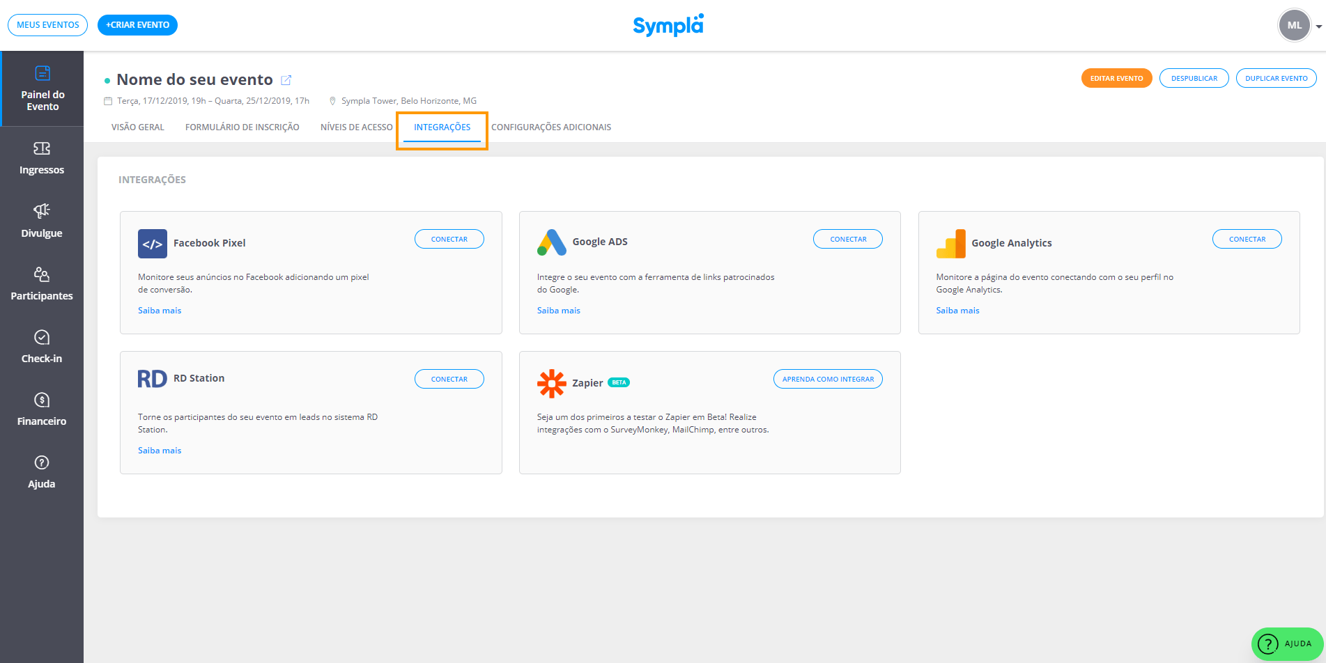This screenshot has height=663, width=1326.
Task: Click the Facebook Pixel card title
Action: point(210,243)
